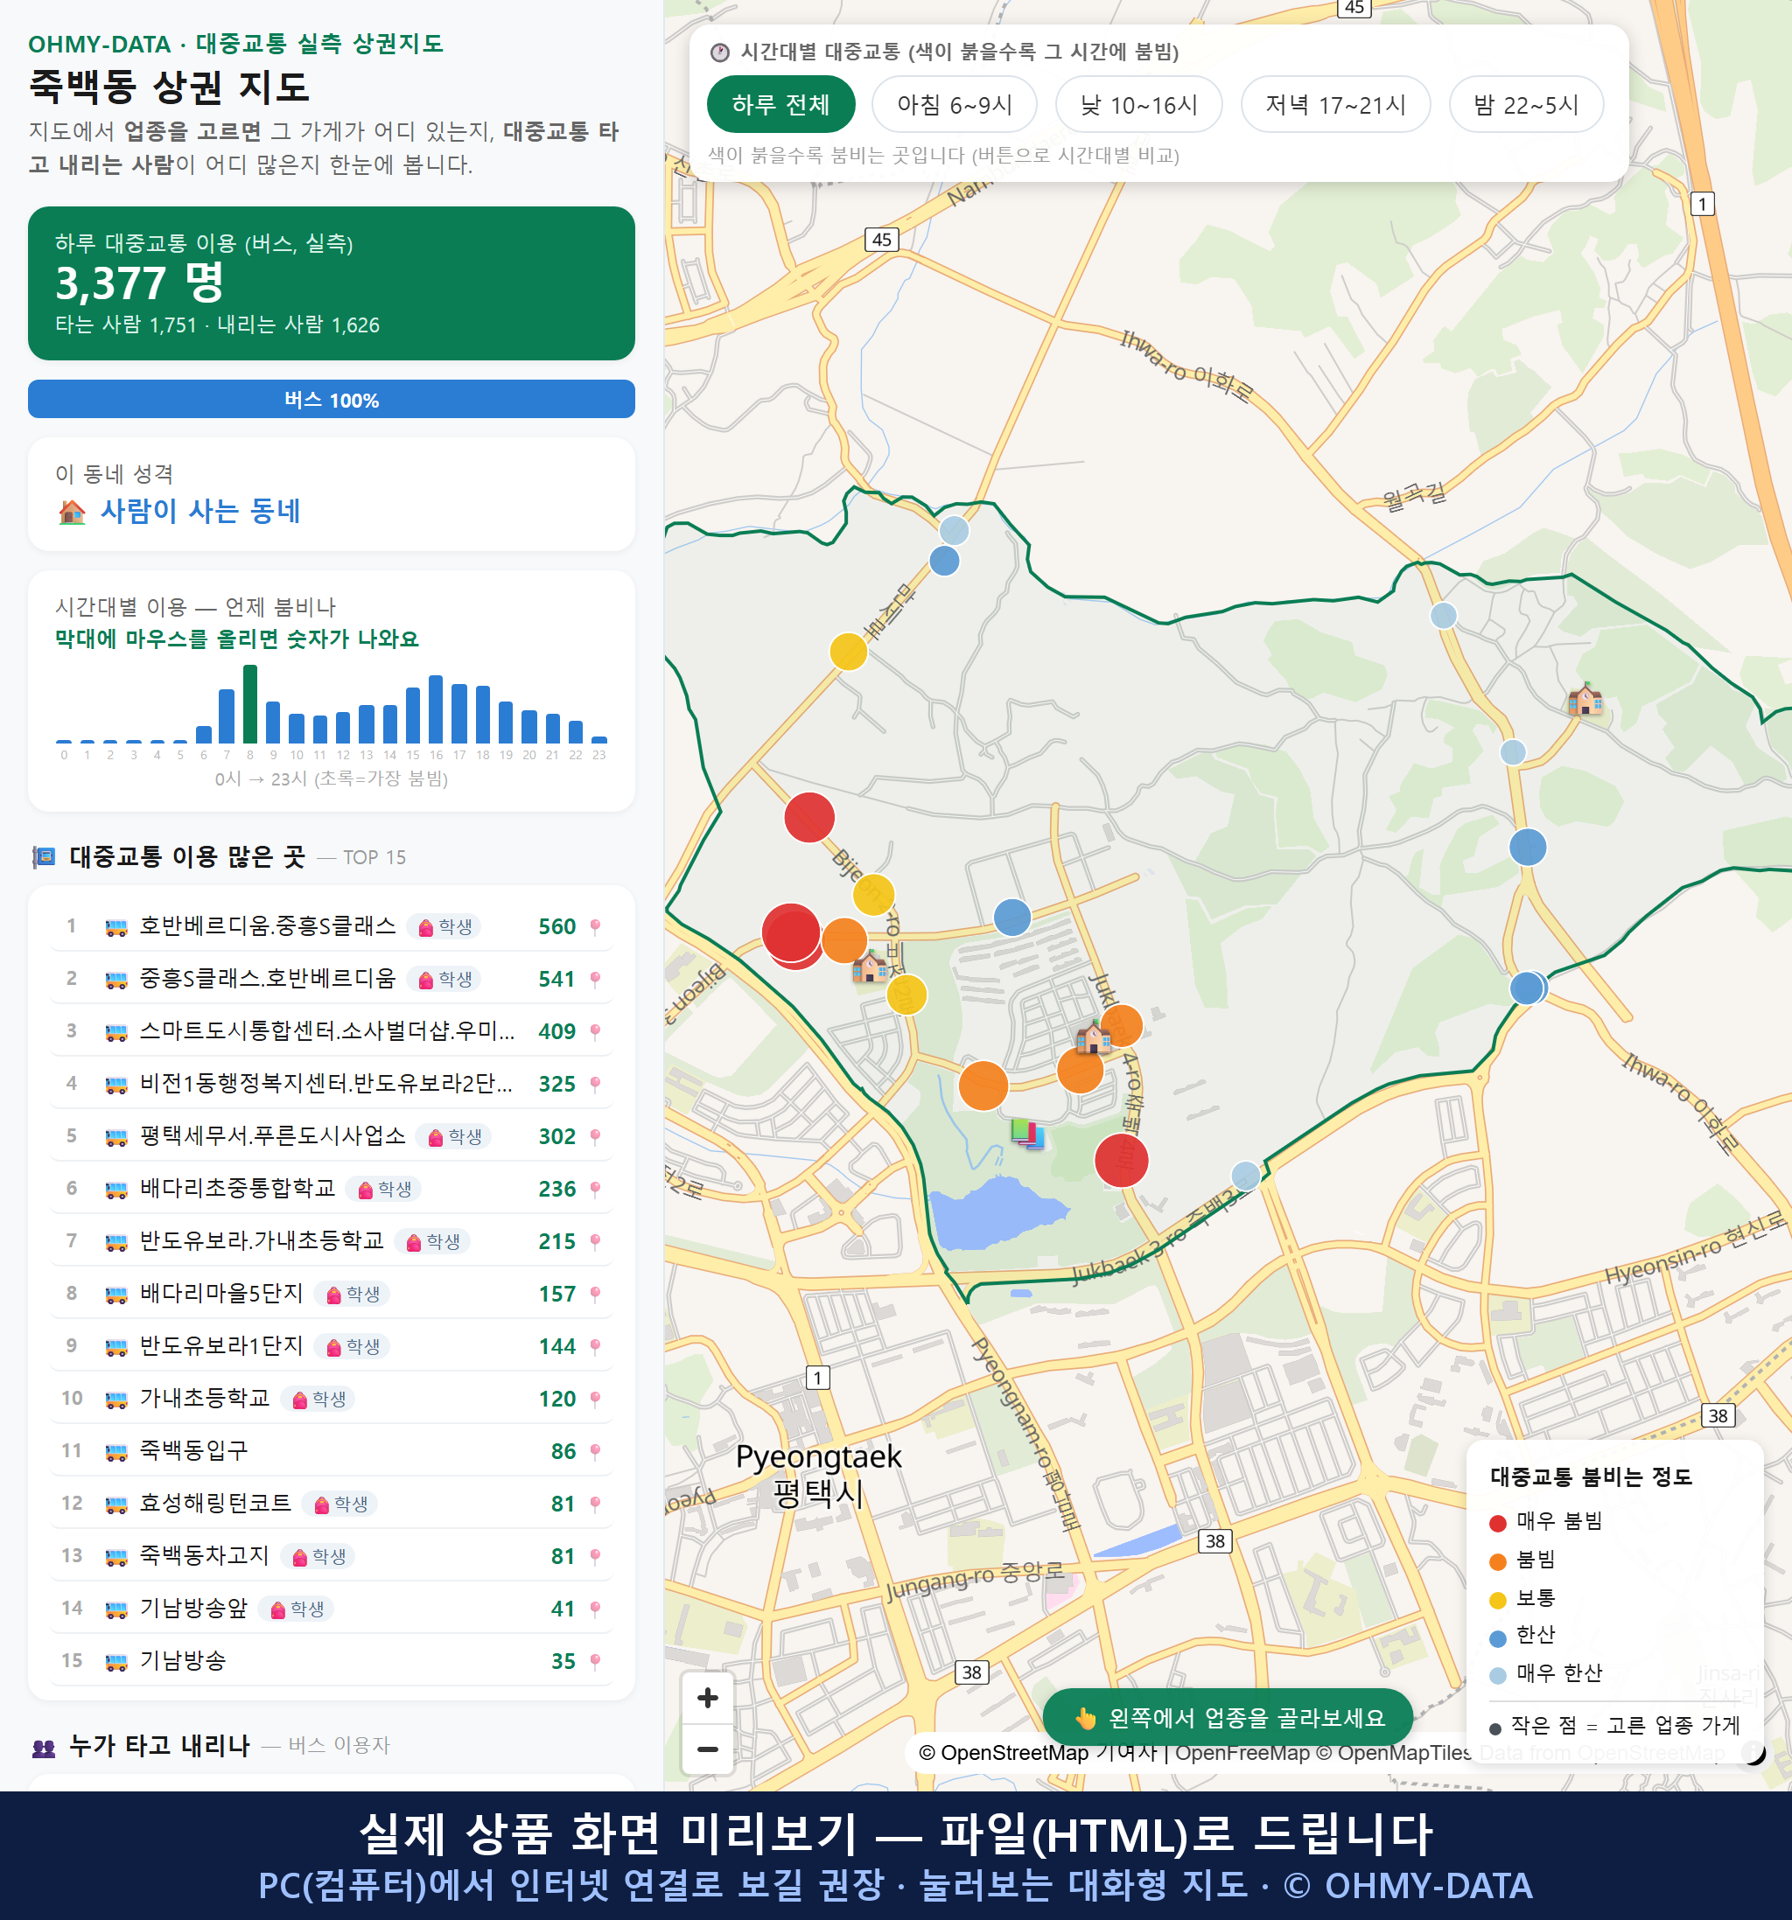Click the school marker near the northeast boundary
1792x1920 pixels.
(x=1585, y=699)
